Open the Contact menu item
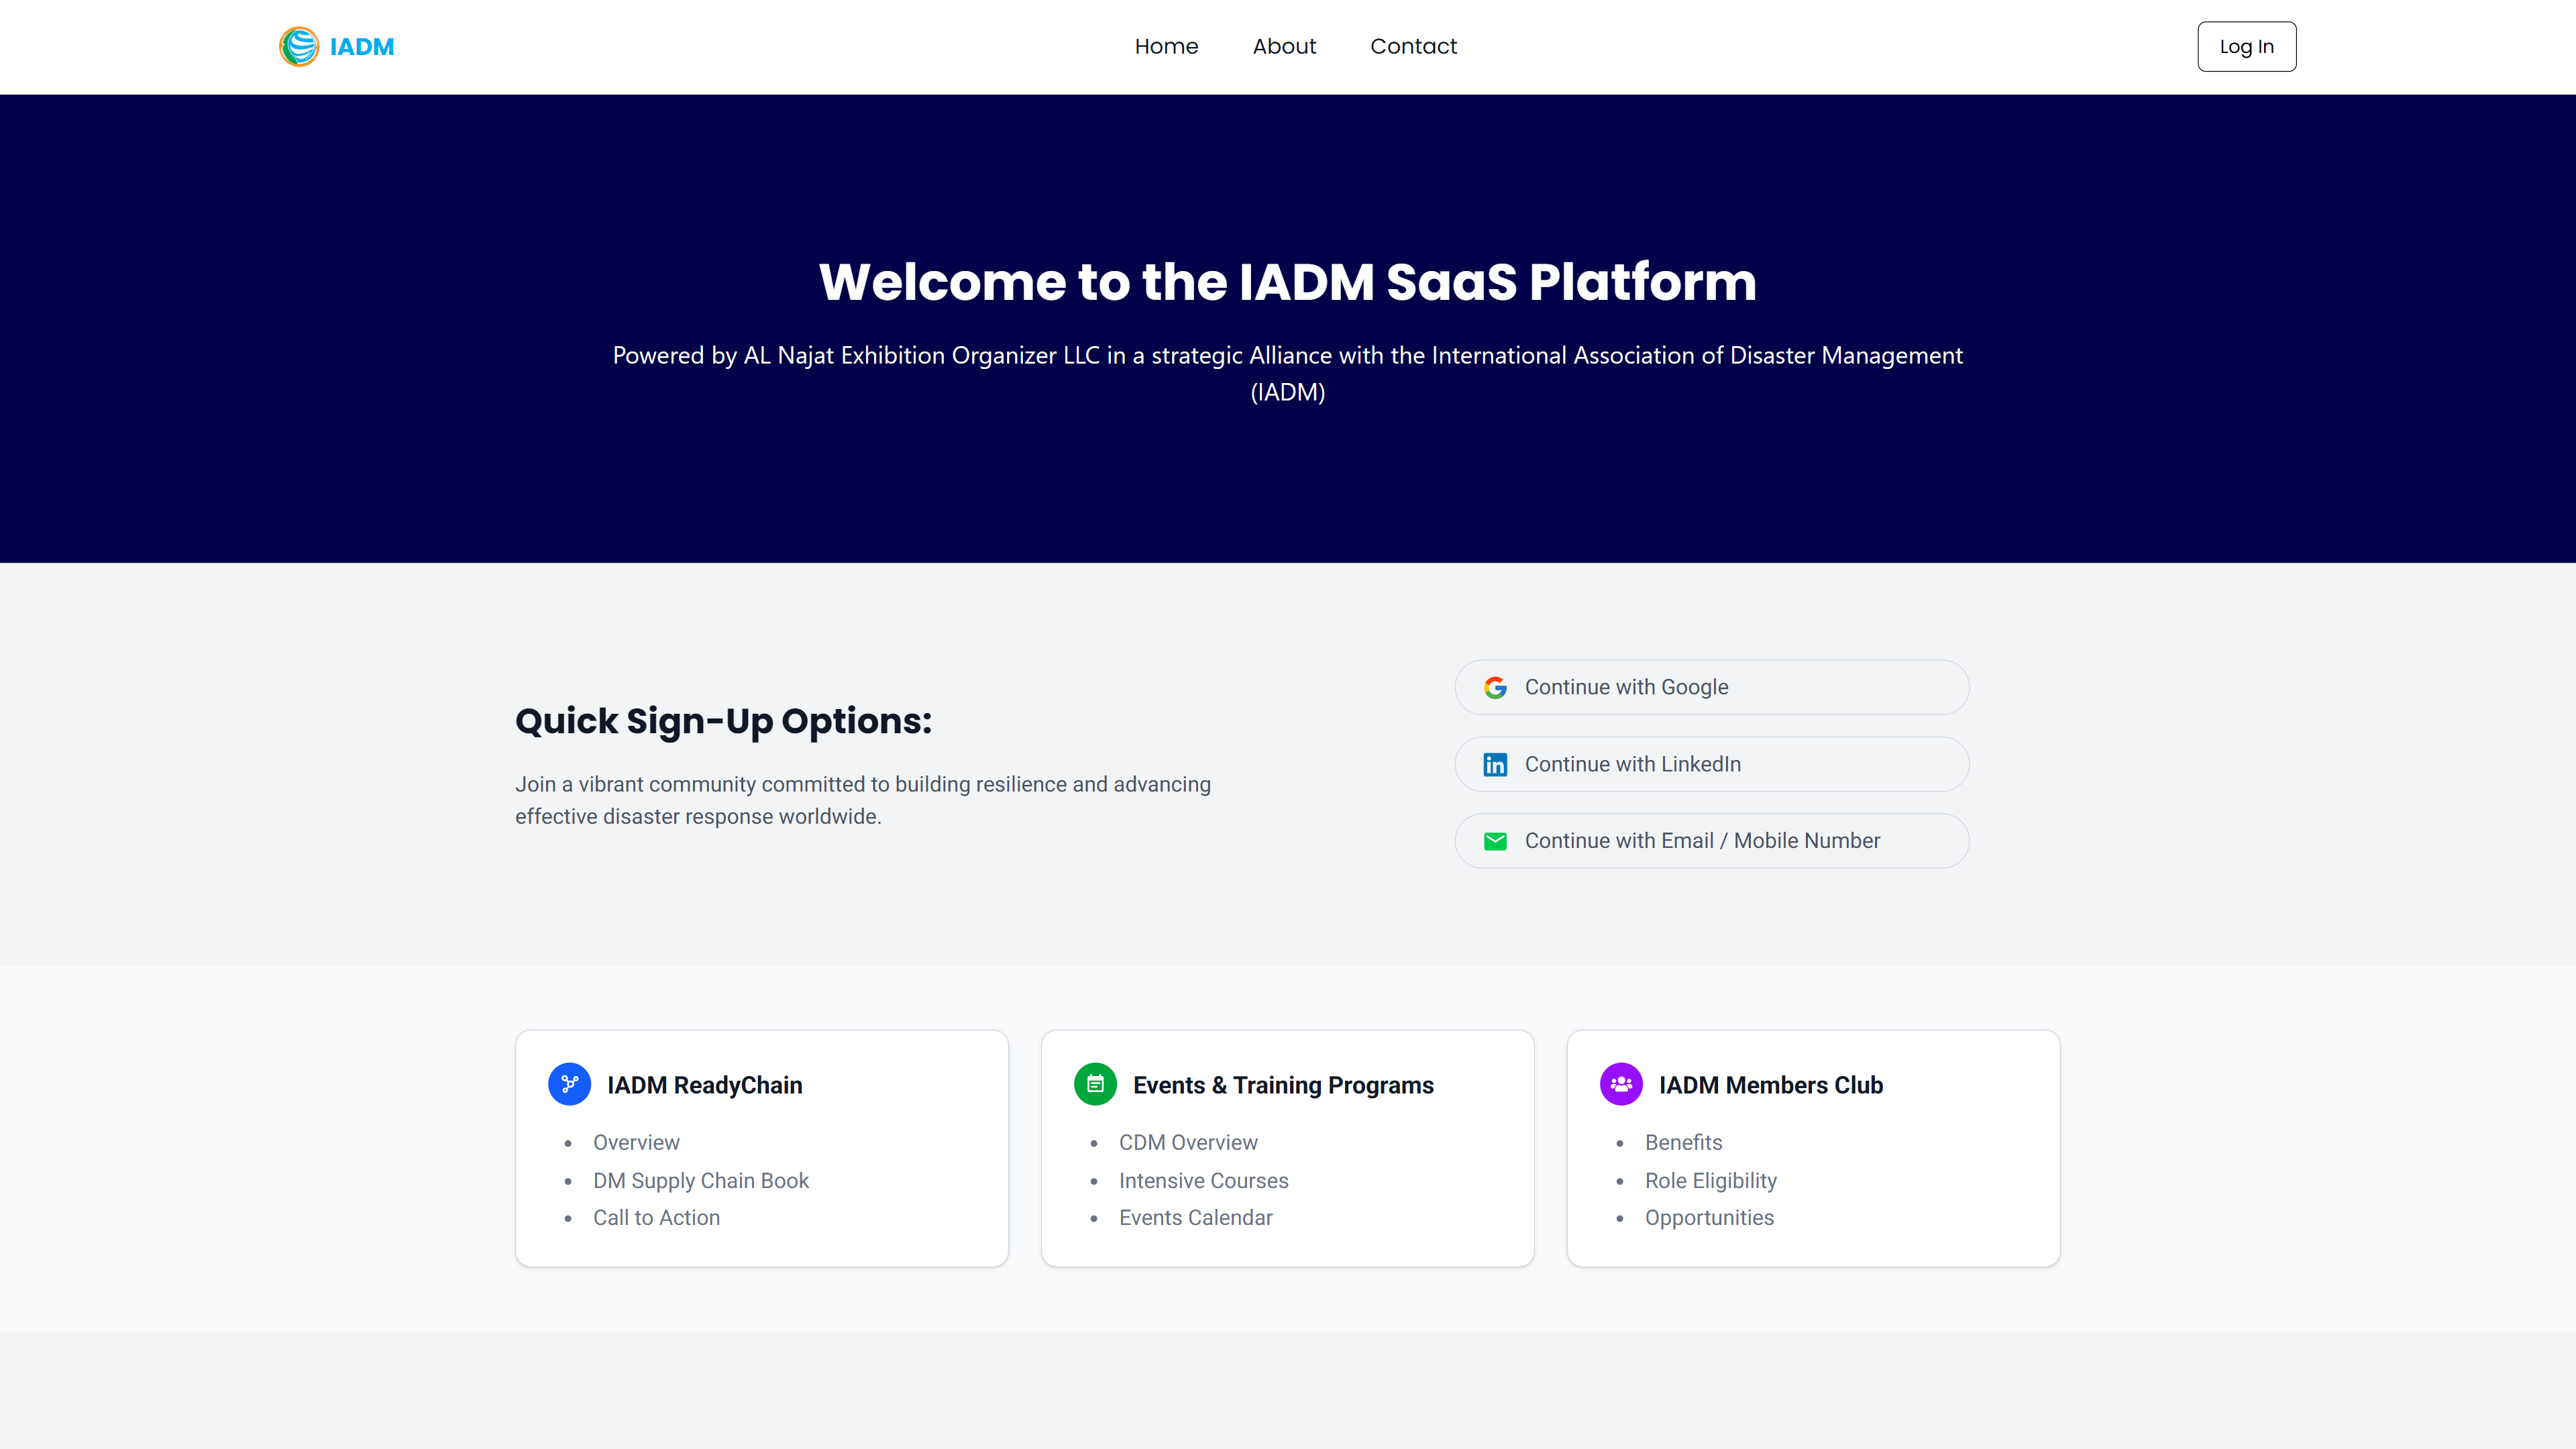The image size is (2576, 1449). [x=1413, y=47]
